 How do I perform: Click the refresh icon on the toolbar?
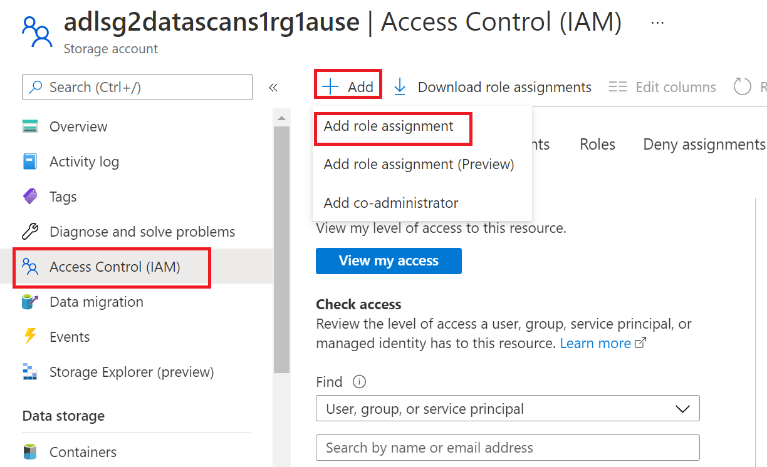tap(743, 86)
